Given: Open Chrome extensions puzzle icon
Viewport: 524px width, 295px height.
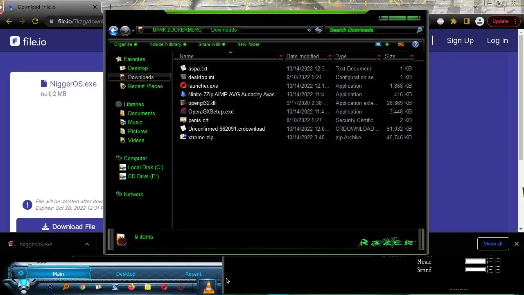Looking at the screenshot, I should click(x=453, y=21).
